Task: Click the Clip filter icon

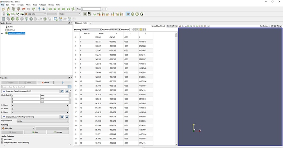Action: click(13, 19)
